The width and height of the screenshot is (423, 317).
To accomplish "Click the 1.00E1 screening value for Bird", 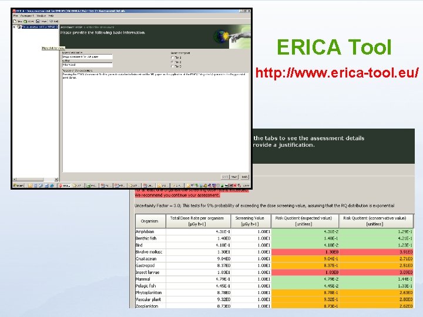I will [x=251, y=245].
